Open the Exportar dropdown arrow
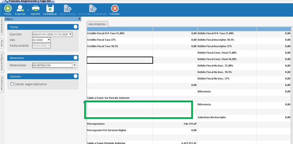 (28, 10)
